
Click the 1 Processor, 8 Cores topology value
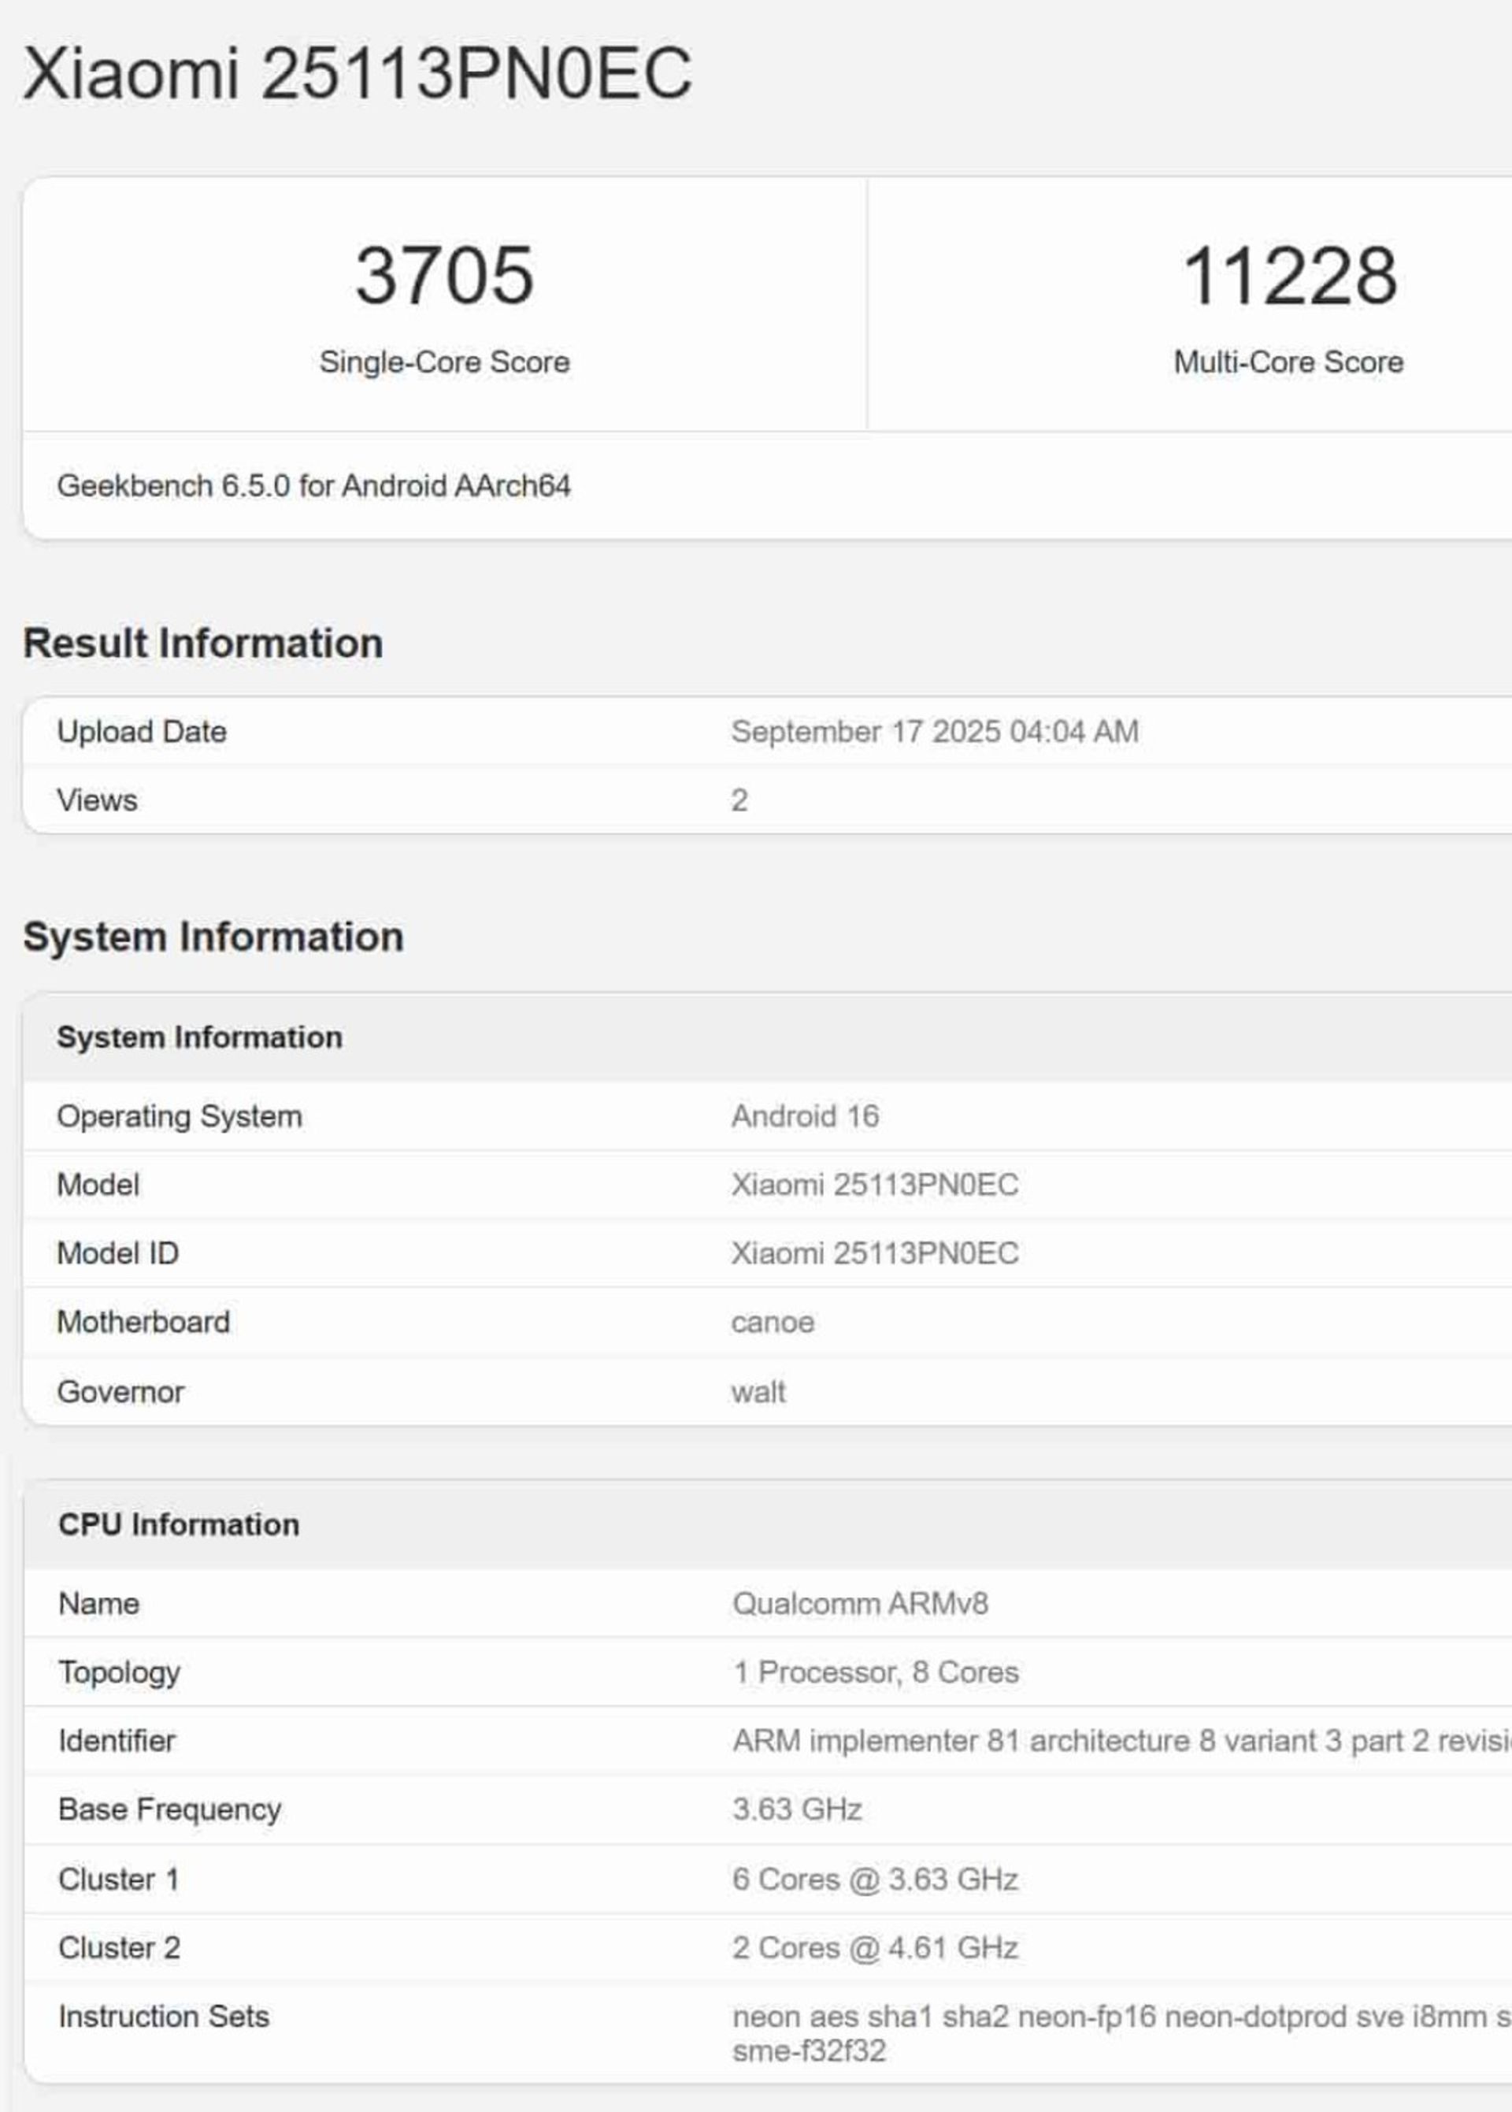click(x=875, y=1672)
